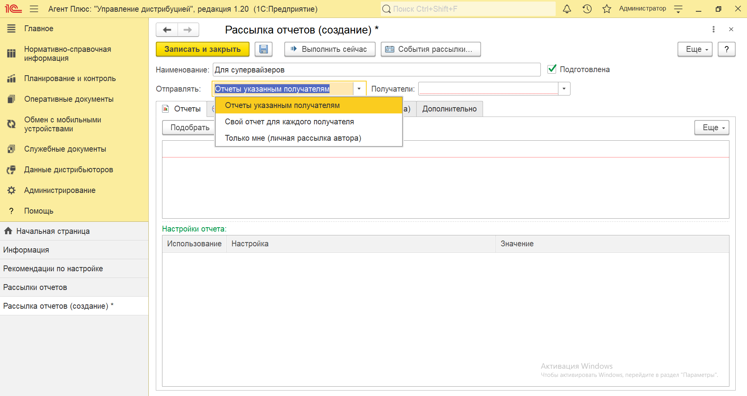747x396 pixels.
Task: Go back with the left arrow button
Action: tap(167, 30)
